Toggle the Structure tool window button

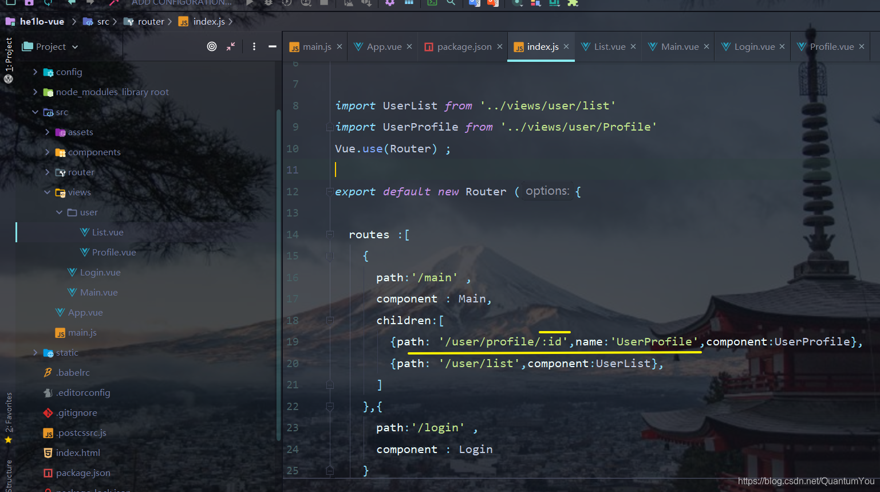(x=9, y=475)
